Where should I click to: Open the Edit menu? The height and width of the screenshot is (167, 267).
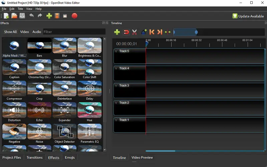click(x=12, y=9)
